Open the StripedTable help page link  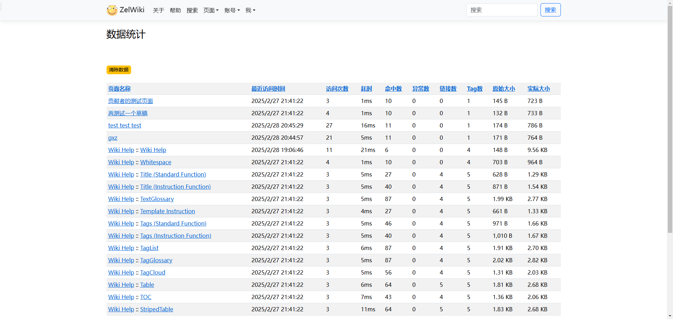(156, 310)
